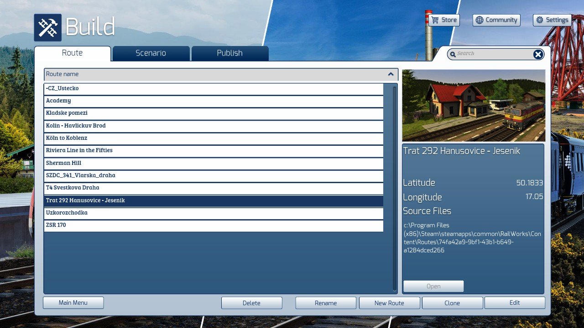The image size is (584, 328).
Task: Select the Sherman Hill route
Action: tap(214, 163)
